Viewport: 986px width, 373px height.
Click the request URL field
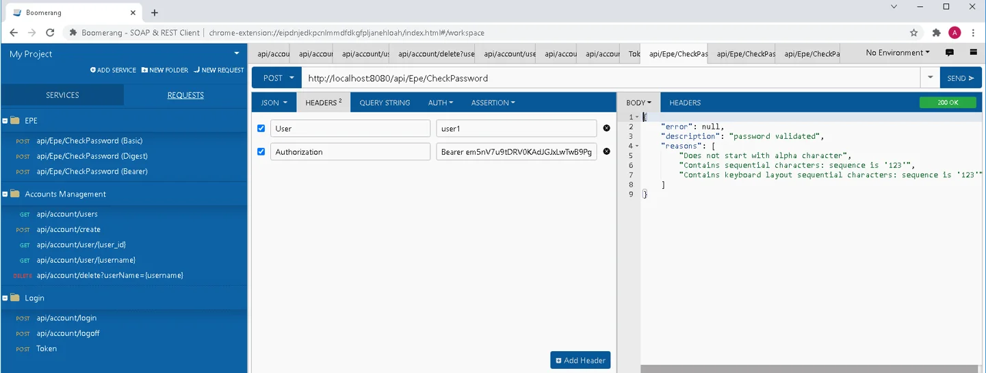(x=611, y=78)
